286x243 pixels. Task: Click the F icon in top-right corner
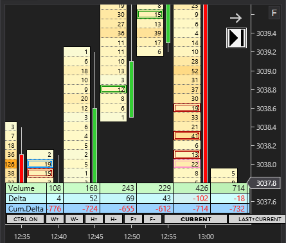(274, 13)
